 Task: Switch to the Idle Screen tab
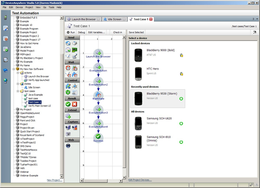point(114,19)
